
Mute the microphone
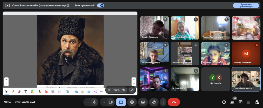(94, 102)
